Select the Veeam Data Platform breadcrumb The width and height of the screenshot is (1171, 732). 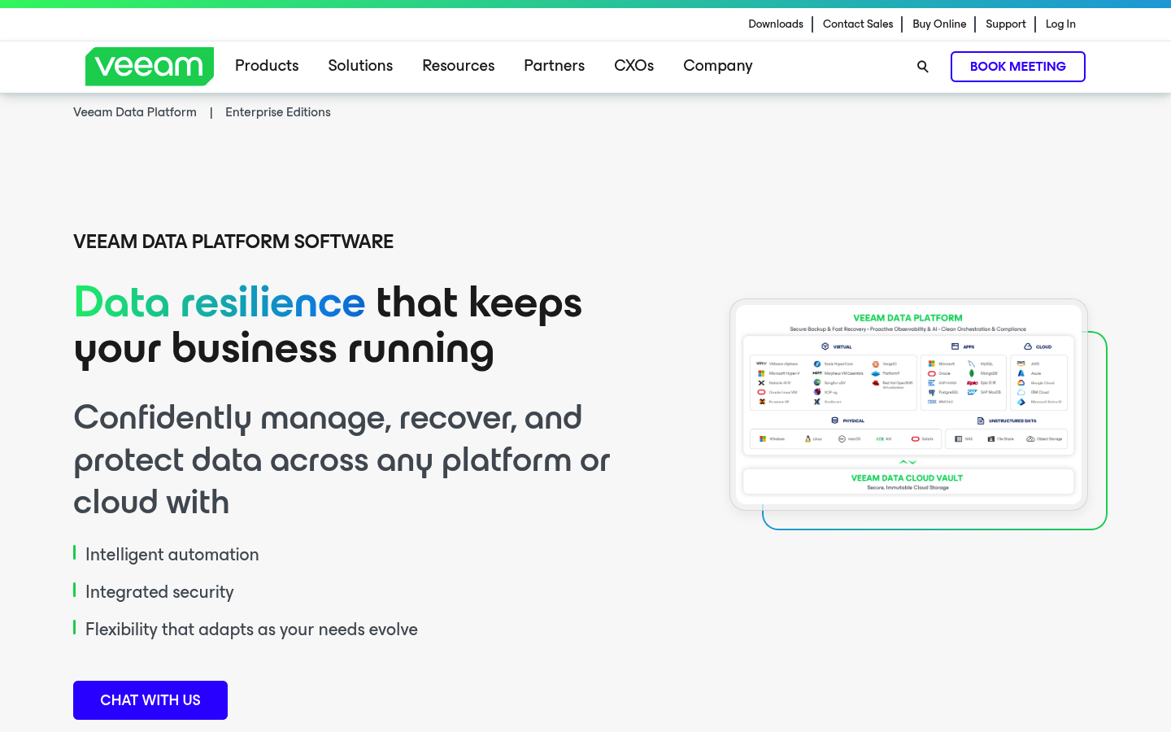tap(135, 112)
